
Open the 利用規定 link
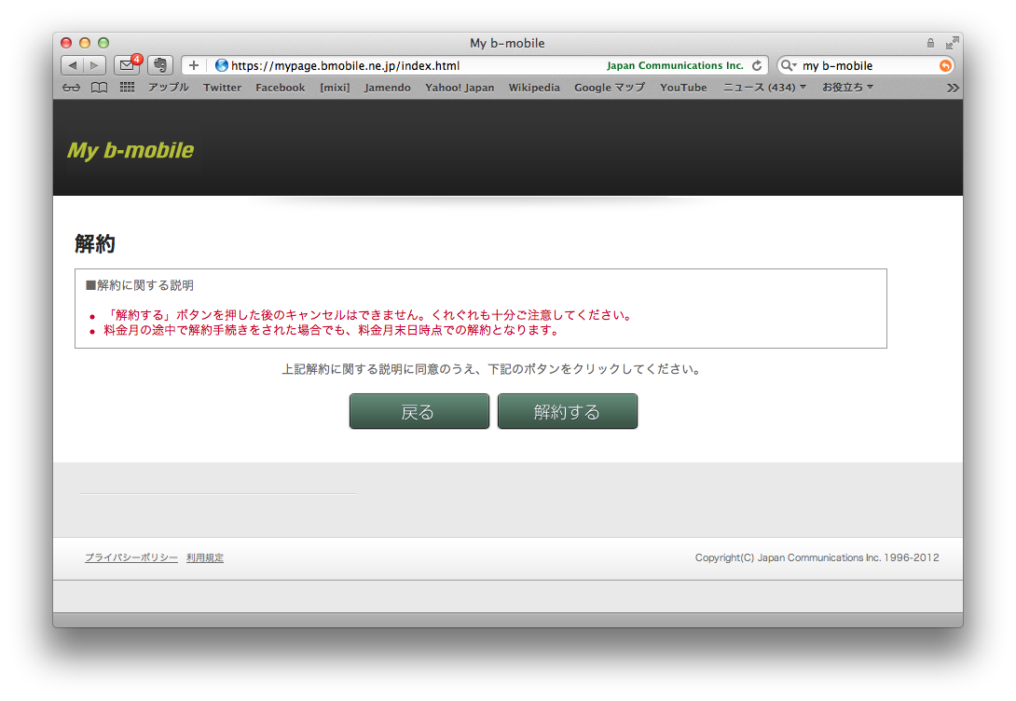tap(205, 557)
